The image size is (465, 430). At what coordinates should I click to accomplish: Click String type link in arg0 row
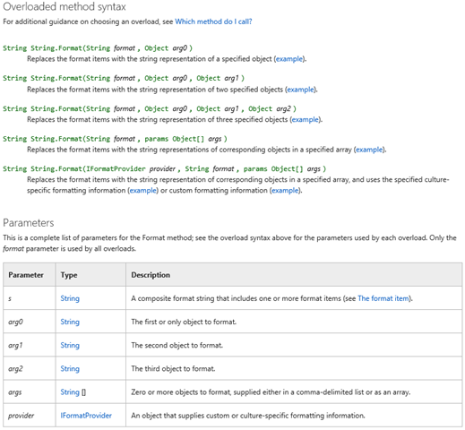pos(70,322)
